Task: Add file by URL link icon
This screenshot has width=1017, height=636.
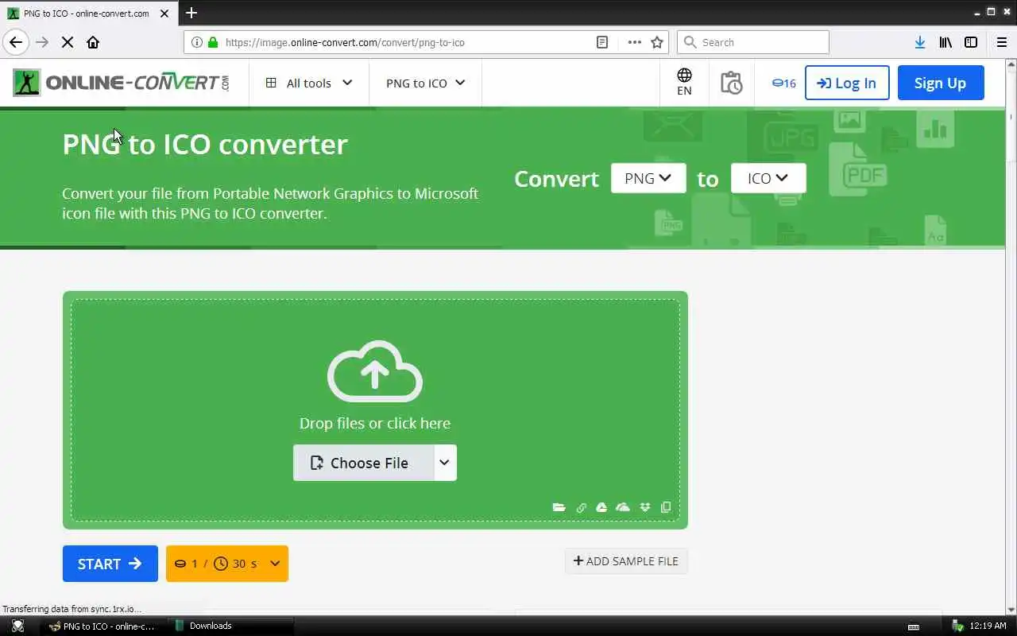Action: (x=581, y=507)
